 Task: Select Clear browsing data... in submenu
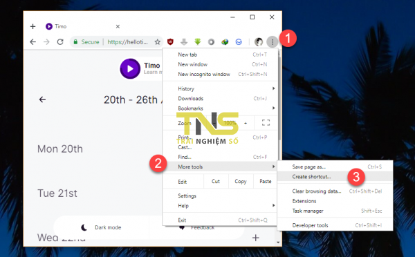pos(335,191)
